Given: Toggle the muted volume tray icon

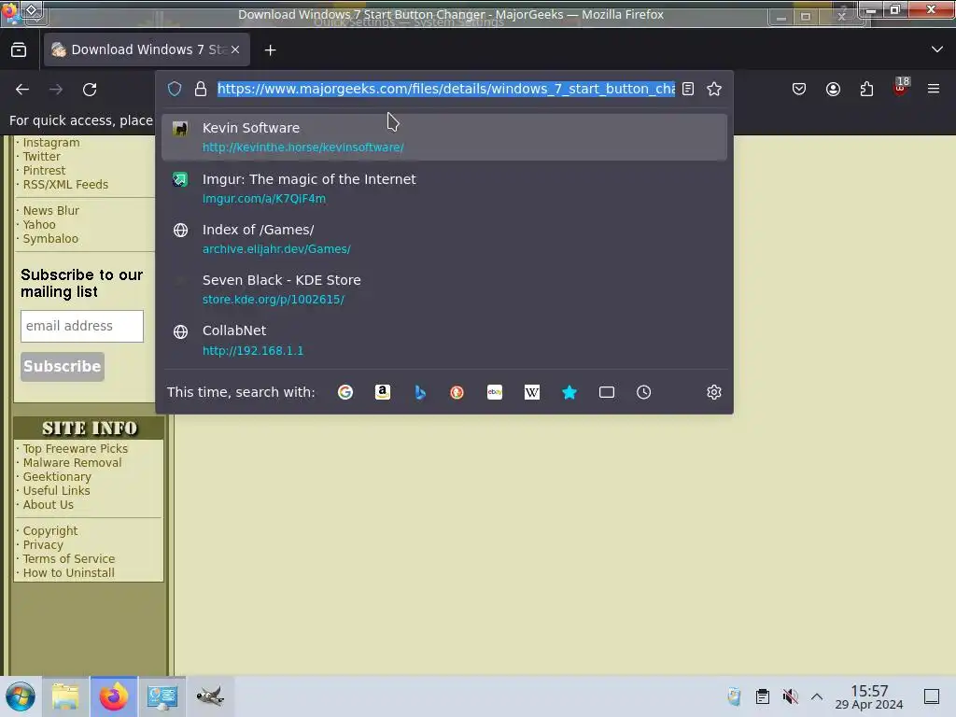Looking at the screenshot, I should [x=790, y=696].
